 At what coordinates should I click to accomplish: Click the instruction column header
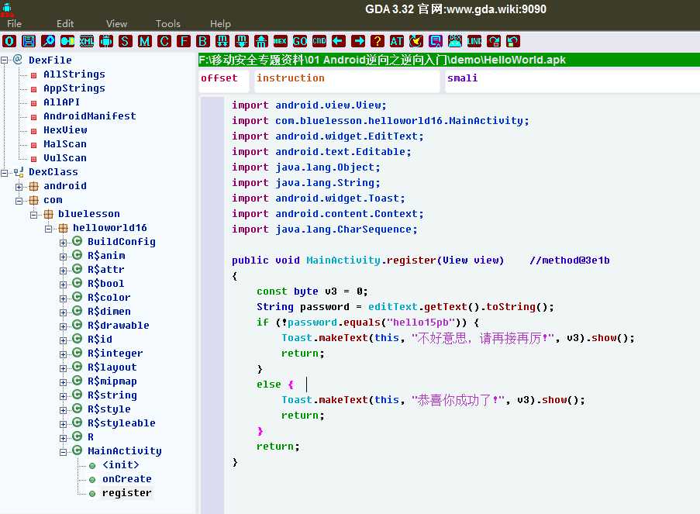347,81
